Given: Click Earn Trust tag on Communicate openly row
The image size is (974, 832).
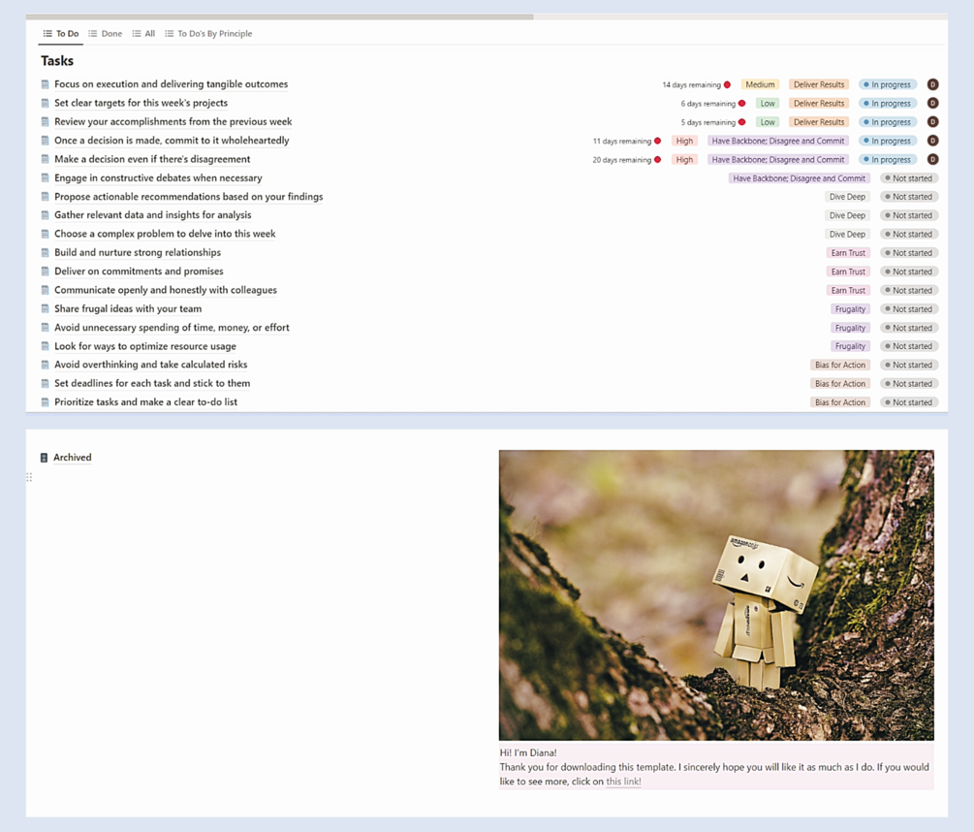Looking at the screenshot, I should coord(848,290).
